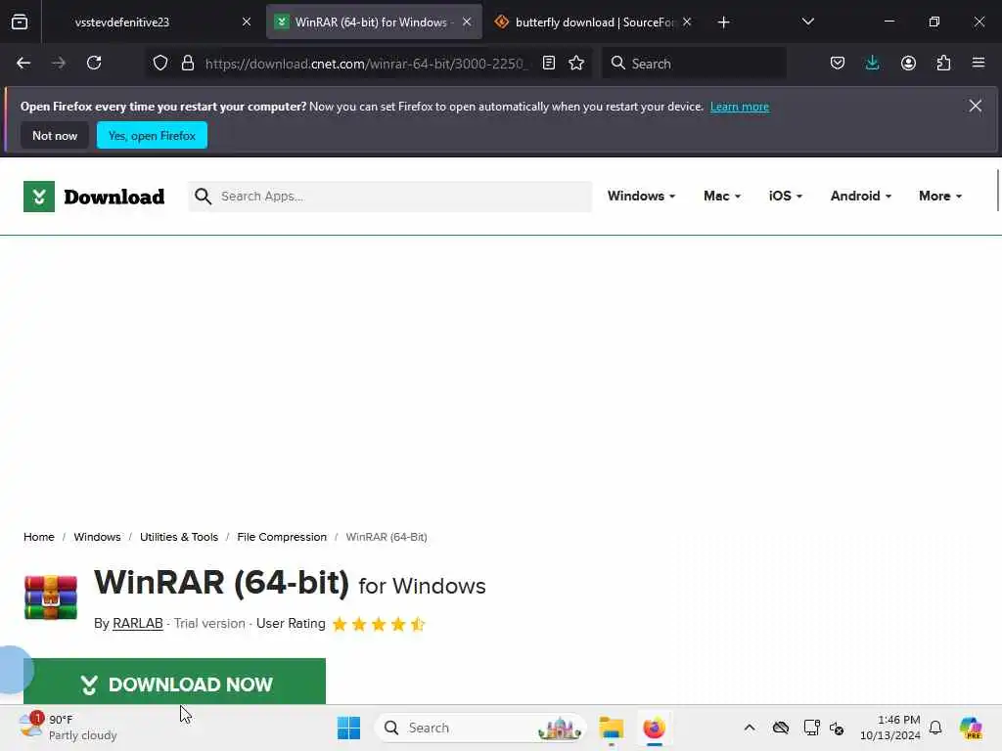Save page to Pocket

[x=838, y=64]
